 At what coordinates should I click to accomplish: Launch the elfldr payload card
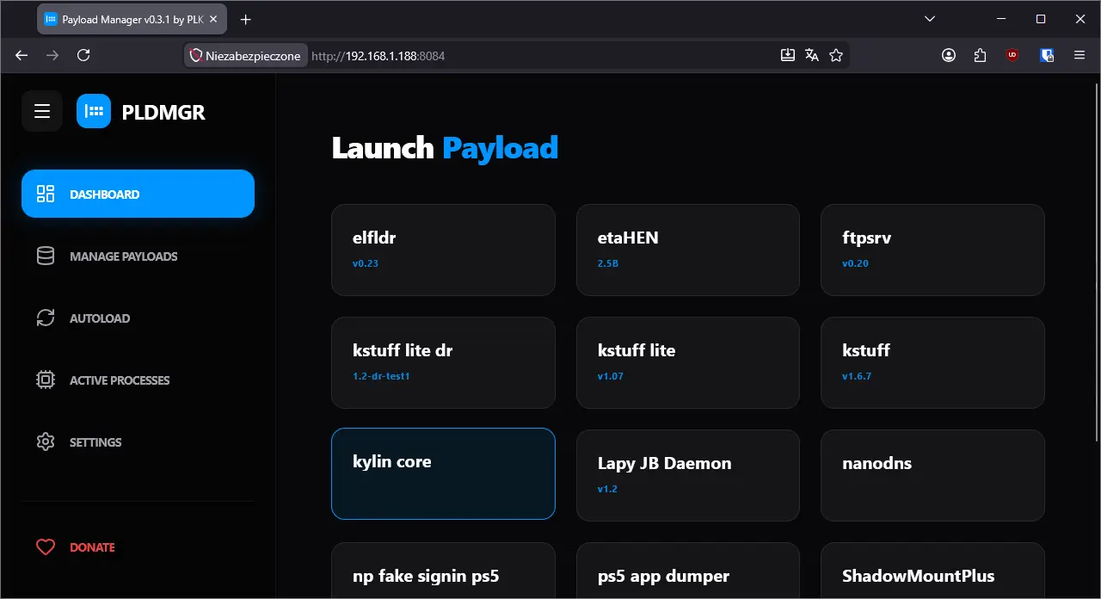[443, 250]
